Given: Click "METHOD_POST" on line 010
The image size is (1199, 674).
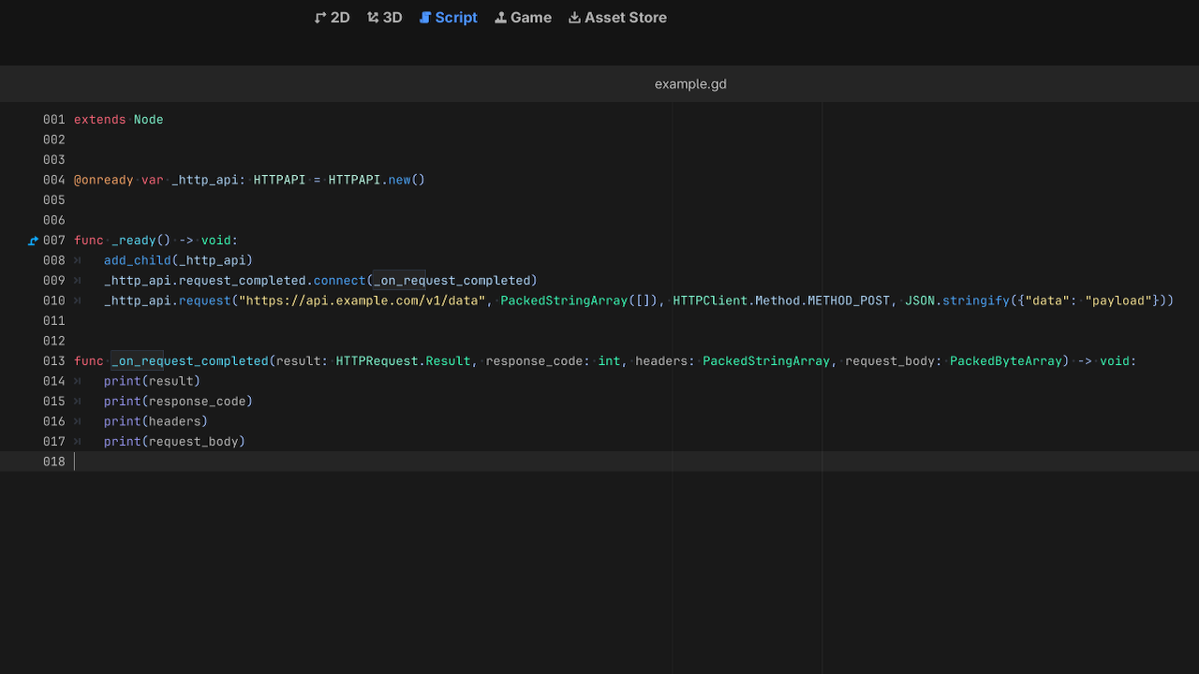Looking at the screenshot, I should click(850, 300).
